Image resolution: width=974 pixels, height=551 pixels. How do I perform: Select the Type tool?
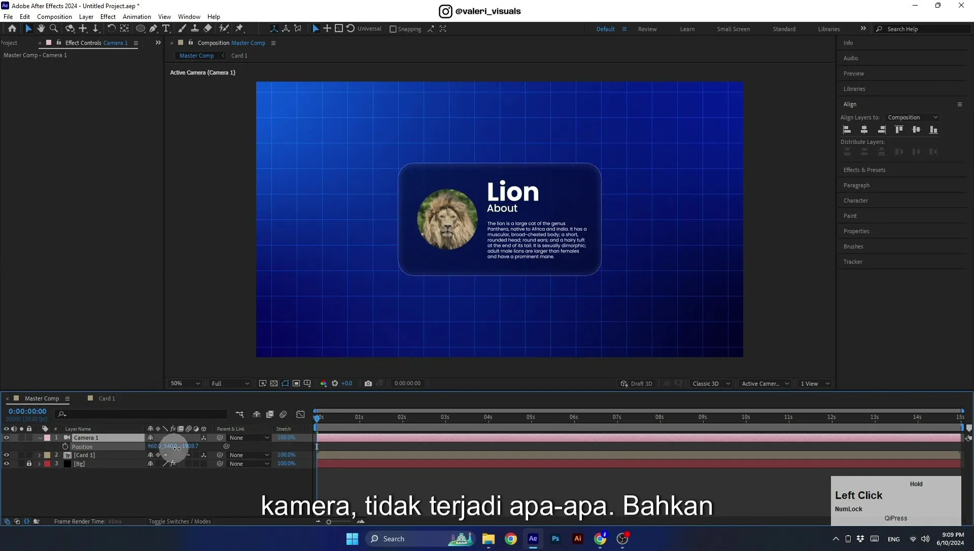(166, 29)
